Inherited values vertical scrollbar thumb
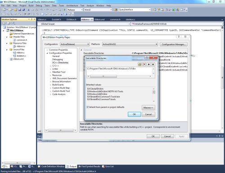The width and height of the screenshot is (225, 173). pos(154,92)
